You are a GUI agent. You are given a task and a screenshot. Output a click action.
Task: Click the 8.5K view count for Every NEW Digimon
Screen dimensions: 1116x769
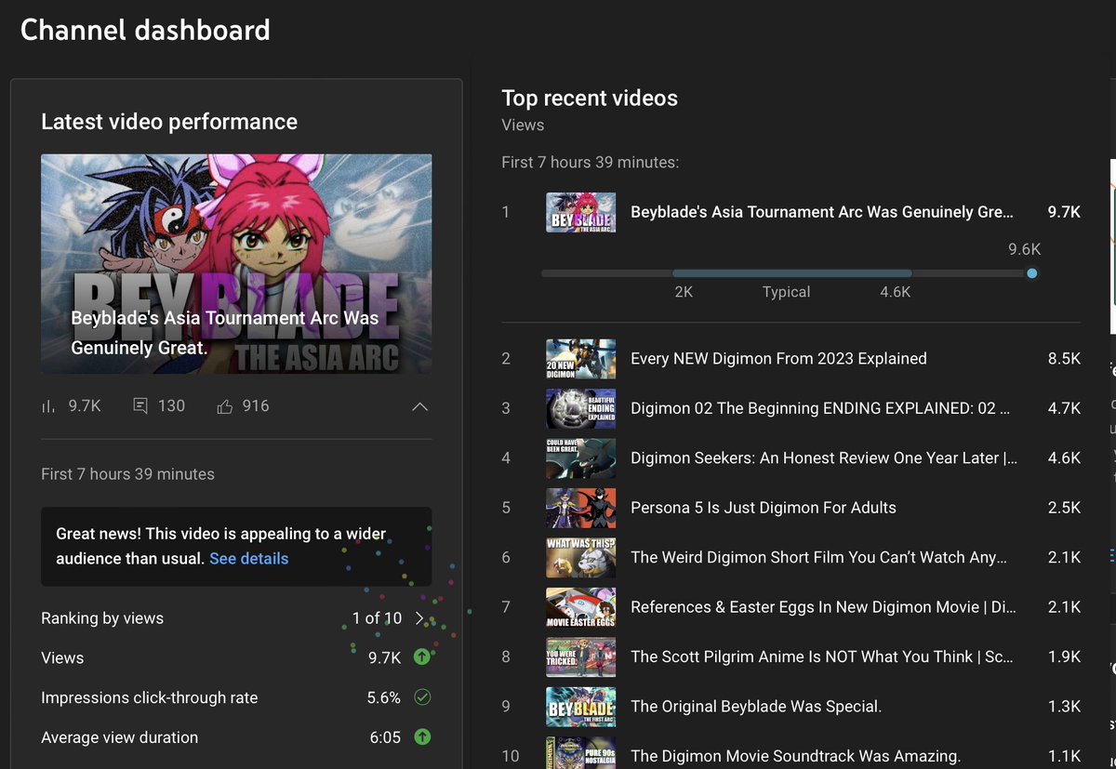(1064, 359)
